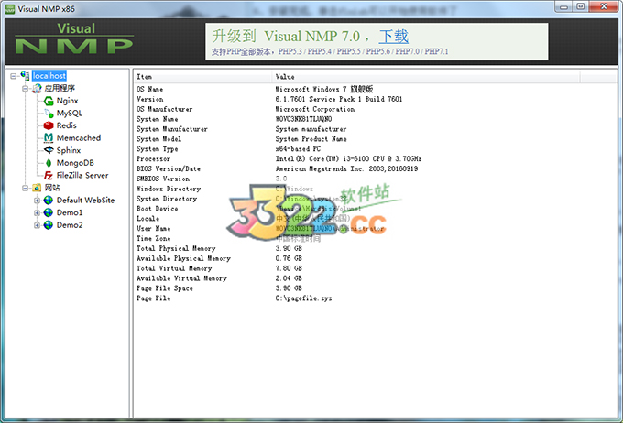Click the FileZilla Server icon
The image size is (623, 423).
click(x=49, y=175)
